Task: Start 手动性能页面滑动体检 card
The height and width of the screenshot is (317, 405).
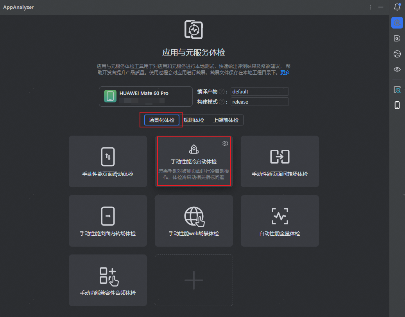Action: click(x=108, y=161)
